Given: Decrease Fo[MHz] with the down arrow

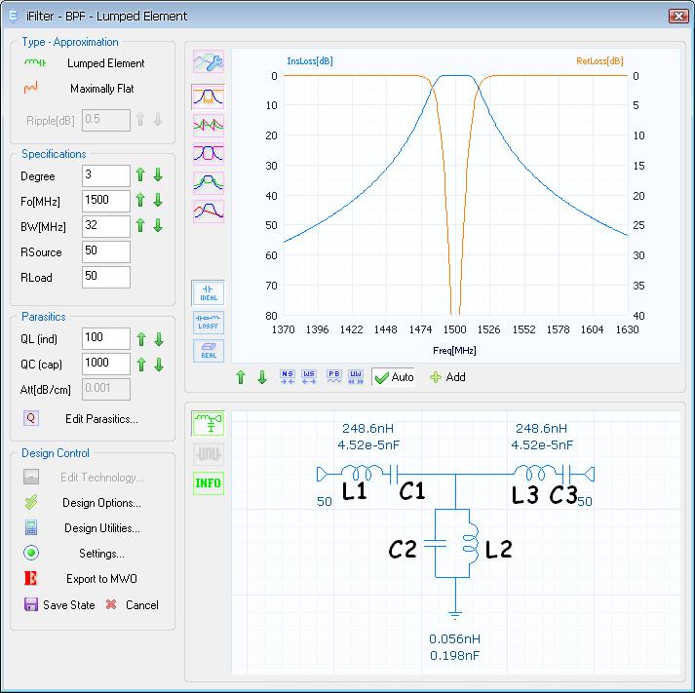Looking at the screenshot, I should tap(158, 201).
